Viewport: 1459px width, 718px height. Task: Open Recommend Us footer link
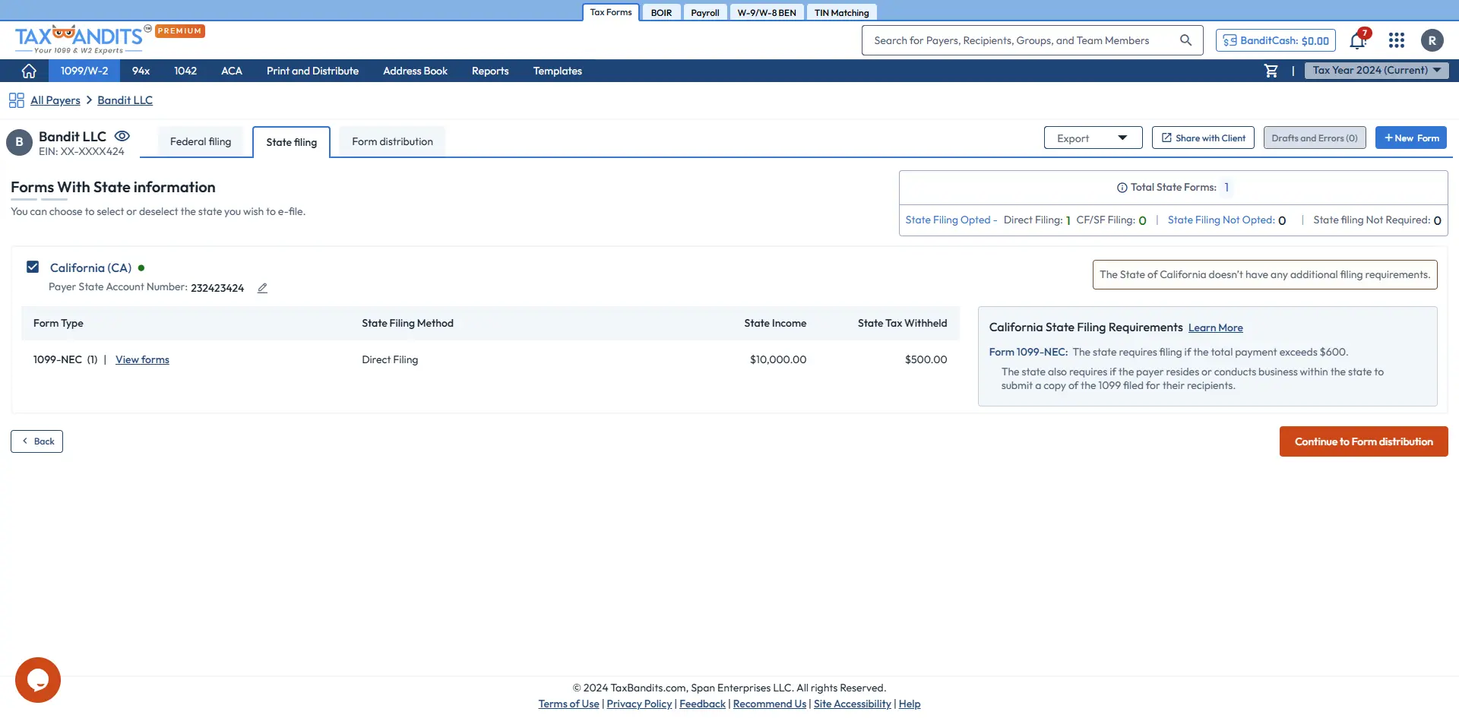click(x=770, y=704)
